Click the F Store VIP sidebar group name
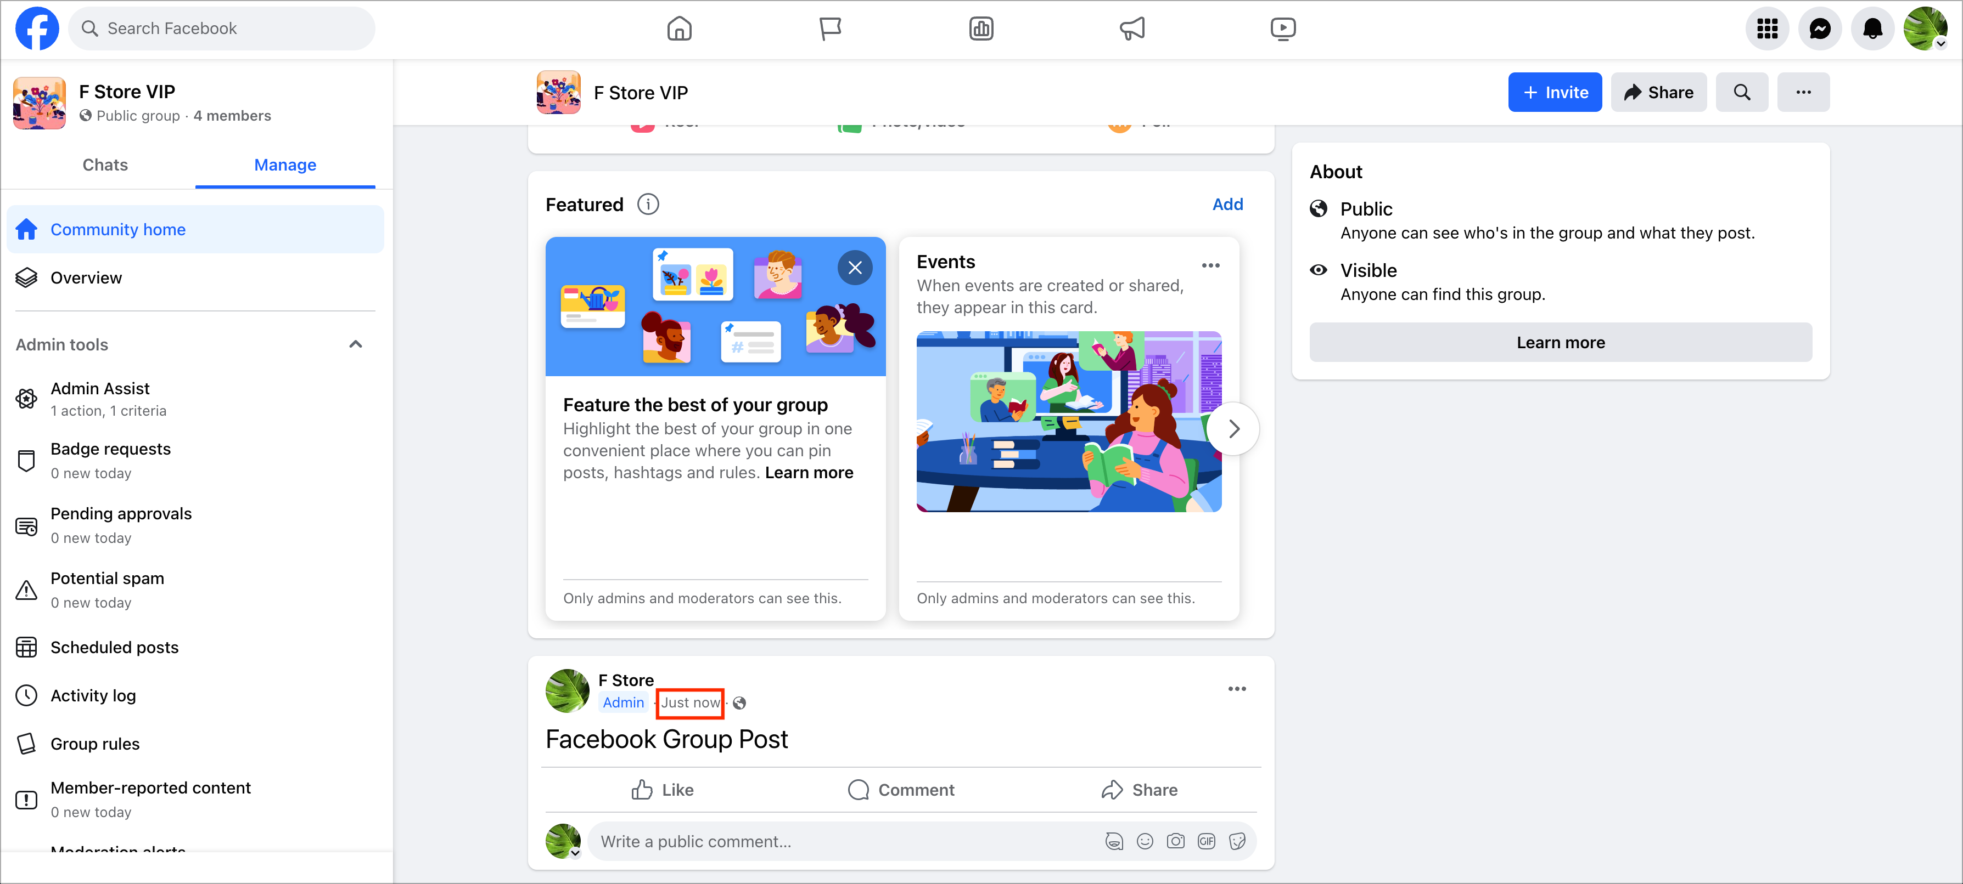Viewport: 1963px width, 884px height. coord(127,92)
